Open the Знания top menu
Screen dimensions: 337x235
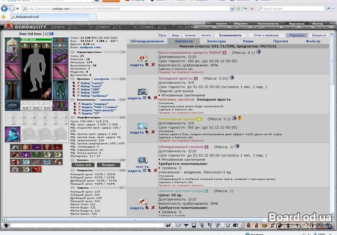221,24
